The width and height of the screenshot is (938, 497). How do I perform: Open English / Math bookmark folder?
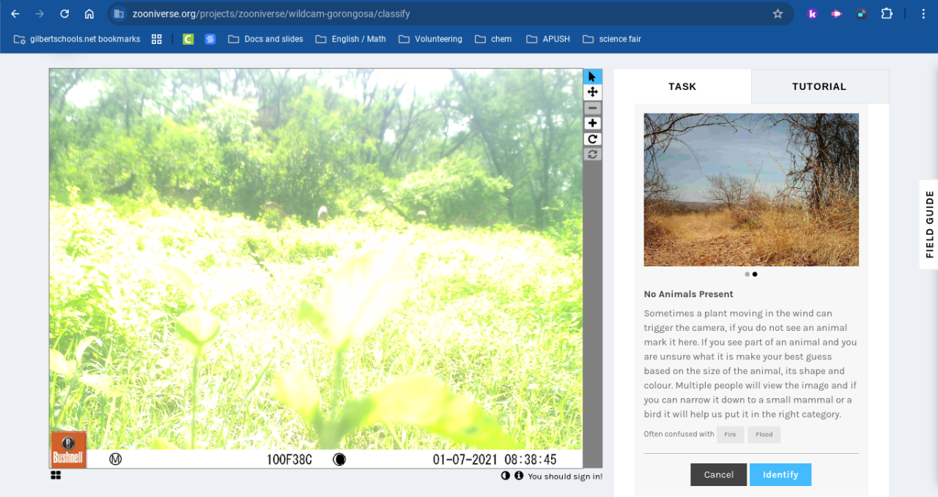click(350, 39)
